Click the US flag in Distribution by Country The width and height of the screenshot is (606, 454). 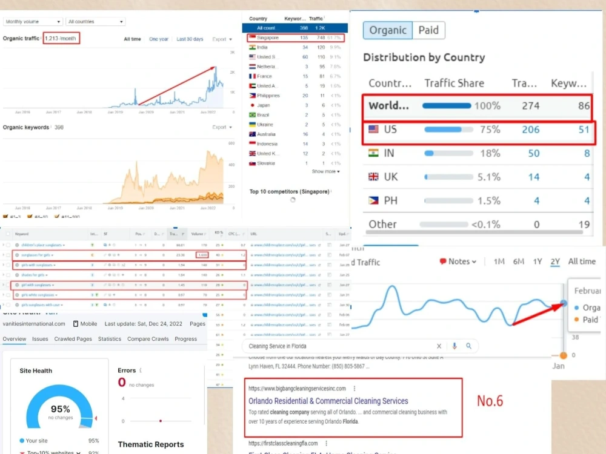point(373,130)
